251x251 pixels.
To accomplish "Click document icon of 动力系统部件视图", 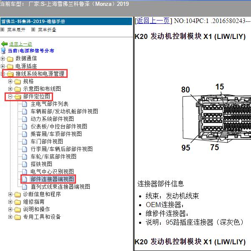I will pyautogui.click(x=25, y=119).
